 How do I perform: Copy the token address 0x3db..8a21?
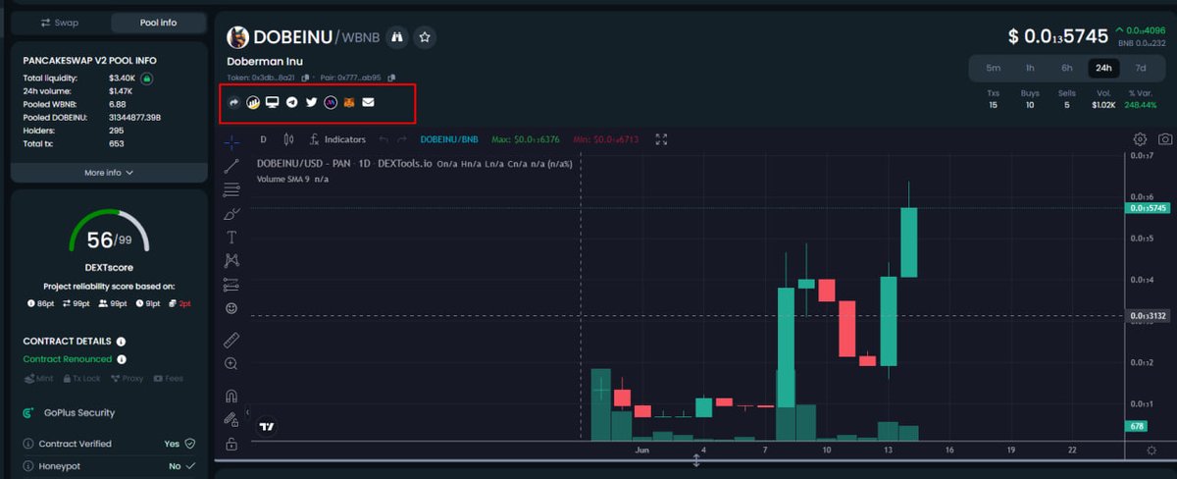[x=306, y=78]
